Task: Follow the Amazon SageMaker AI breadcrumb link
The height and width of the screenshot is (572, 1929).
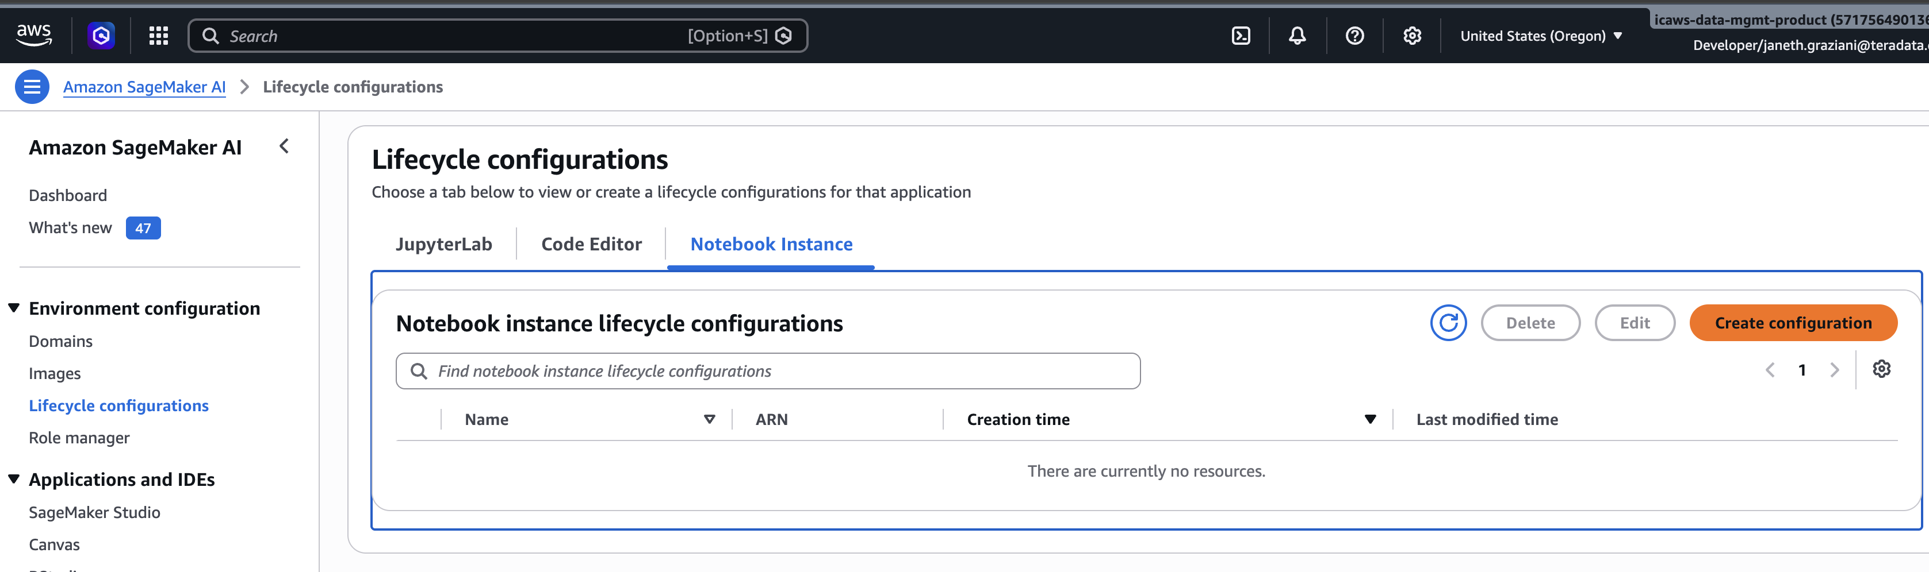Action: click(144, 87)
